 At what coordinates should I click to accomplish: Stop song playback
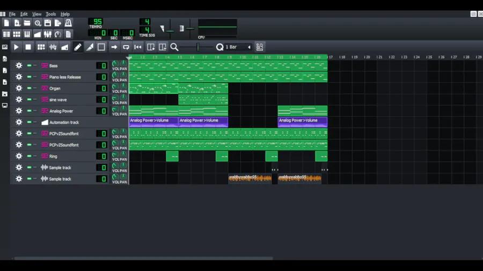[28, 47]
